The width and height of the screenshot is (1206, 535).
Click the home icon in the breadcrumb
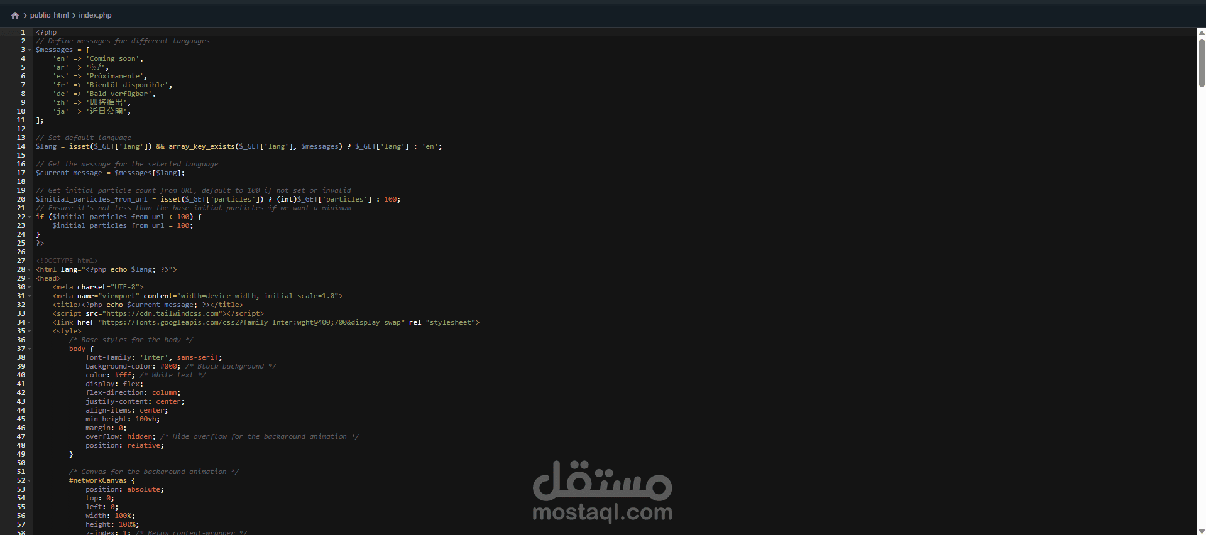coord(15,16)
